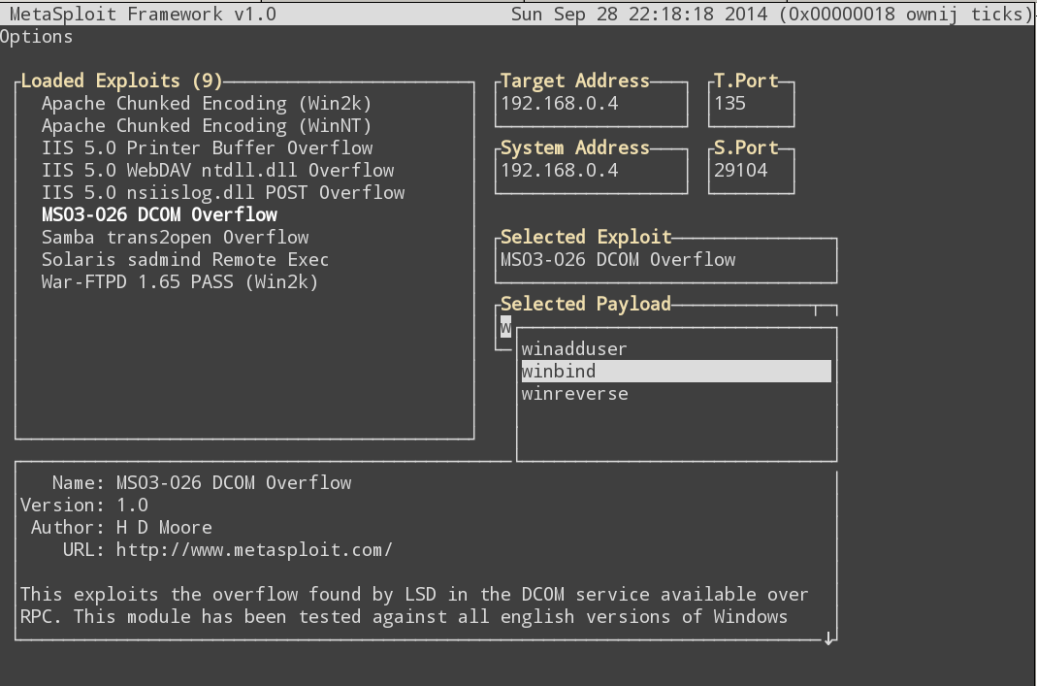Click the Name: MS03-026 DCOM Overflow line

coord(202,483)
